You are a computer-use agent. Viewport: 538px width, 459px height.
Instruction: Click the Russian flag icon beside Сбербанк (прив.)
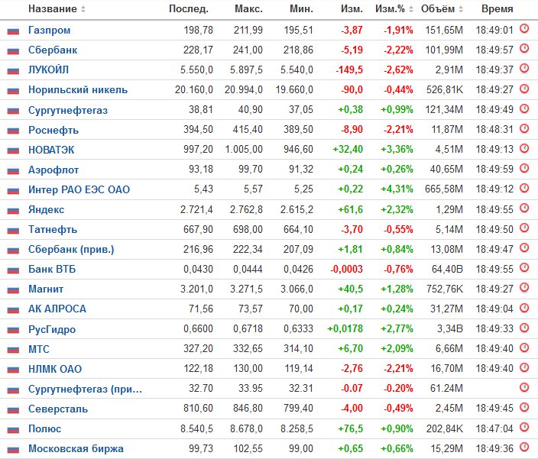click(13, 251)
